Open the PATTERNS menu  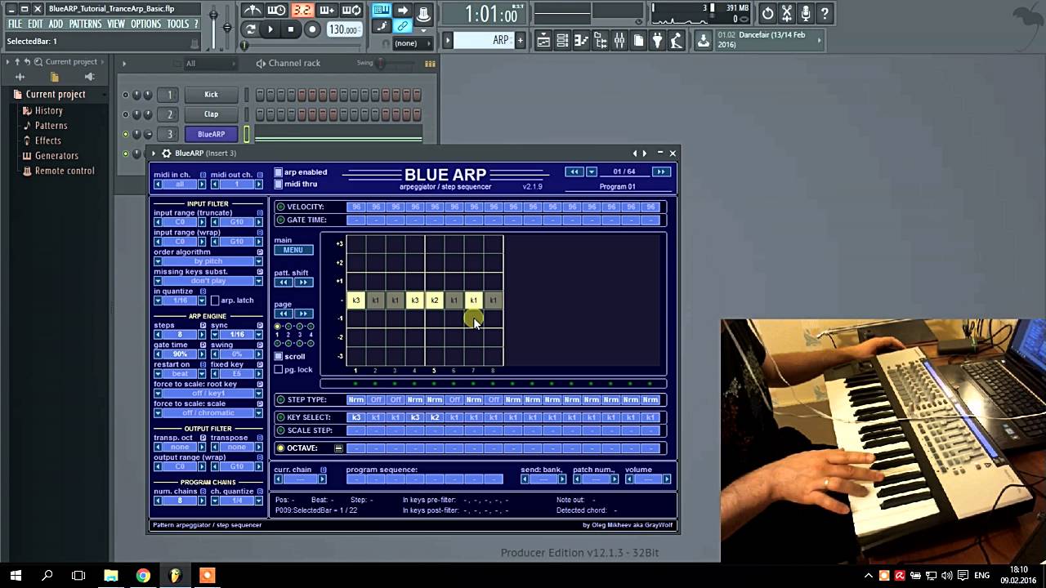click(85, 24)
